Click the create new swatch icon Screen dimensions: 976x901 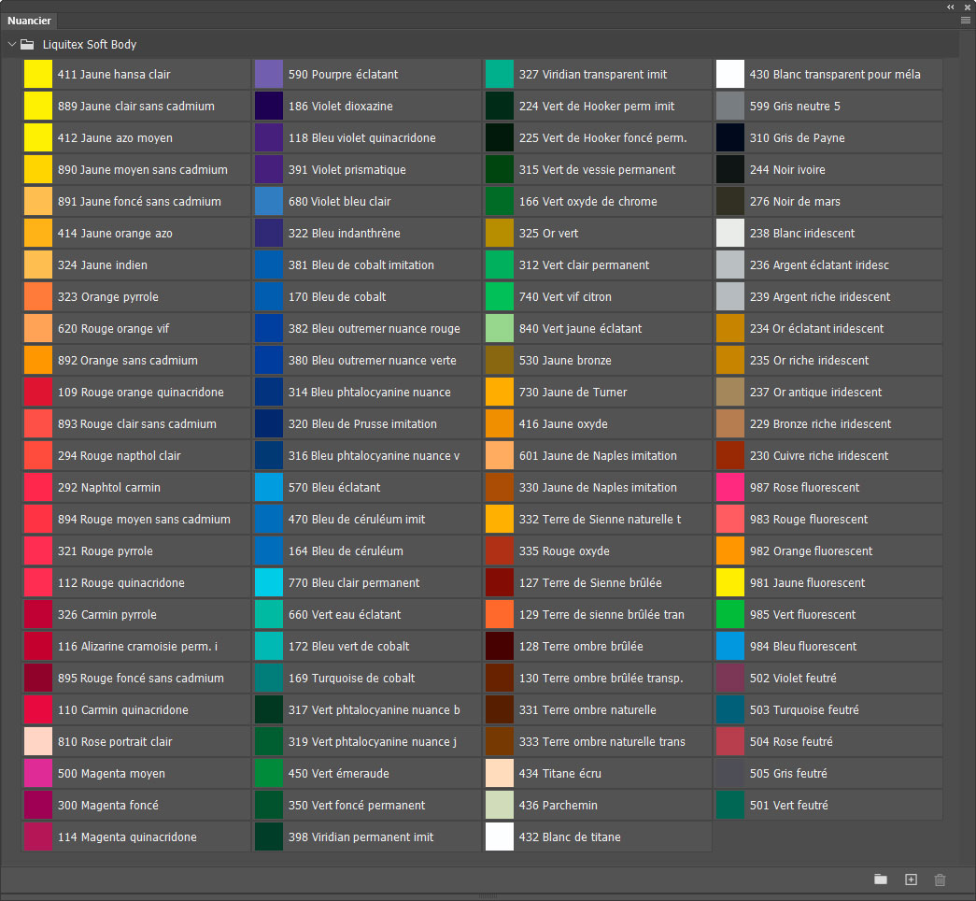[x=912, y=880]
